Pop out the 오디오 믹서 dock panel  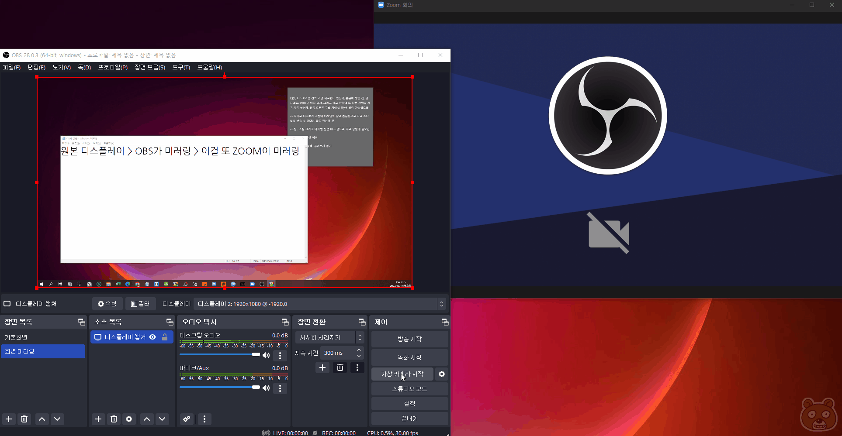(285, 322)
